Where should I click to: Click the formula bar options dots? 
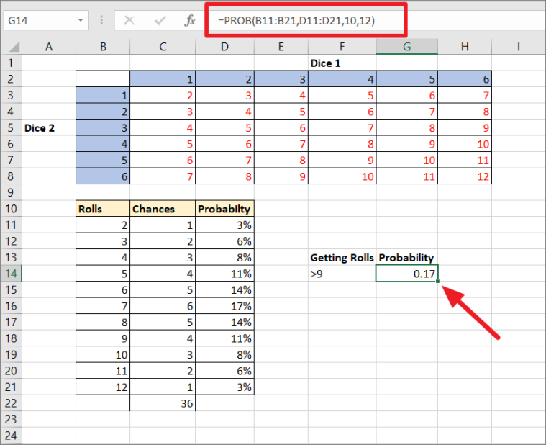click(x=101, y=20)
